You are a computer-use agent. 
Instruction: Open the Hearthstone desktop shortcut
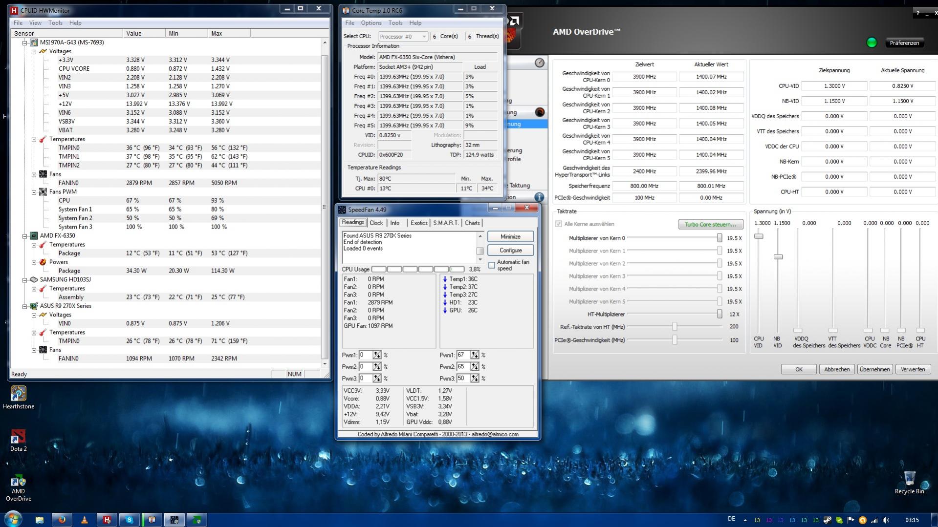tap(18, 397)
